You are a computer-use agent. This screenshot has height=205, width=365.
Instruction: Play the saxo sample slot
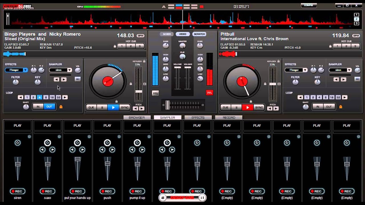[x=48, y=126]
